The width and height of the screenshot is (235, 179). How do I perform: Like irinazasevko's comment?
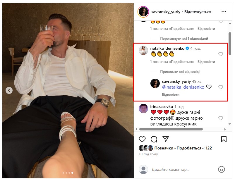[x=221, y=118]
